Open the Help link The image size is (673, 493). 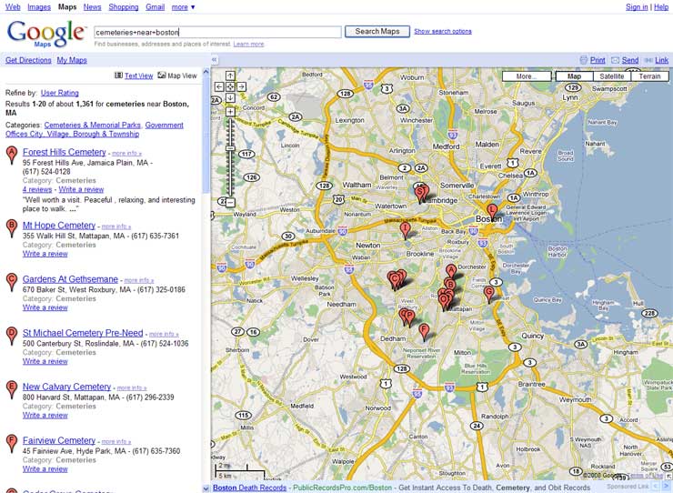click(x=661, y=7)
